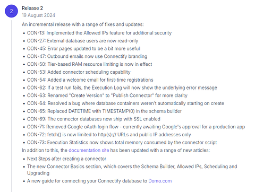Screen dimensions: 255x192
Task: Click the CON-73 Execution Statistics entry
Action: [122, 142]
